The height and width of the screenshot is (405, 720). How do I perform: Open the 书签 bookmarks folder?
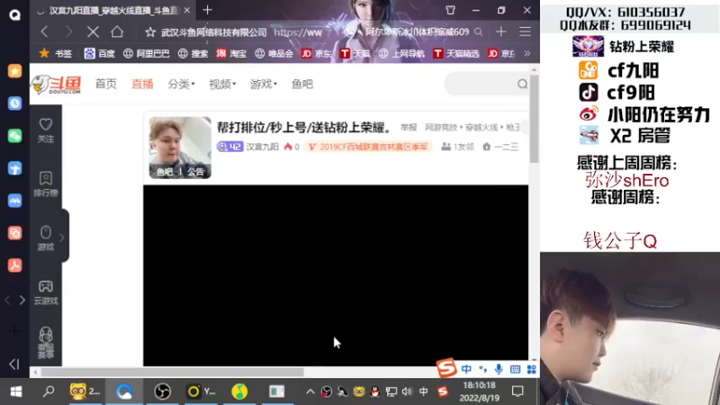tap(56, 53)
